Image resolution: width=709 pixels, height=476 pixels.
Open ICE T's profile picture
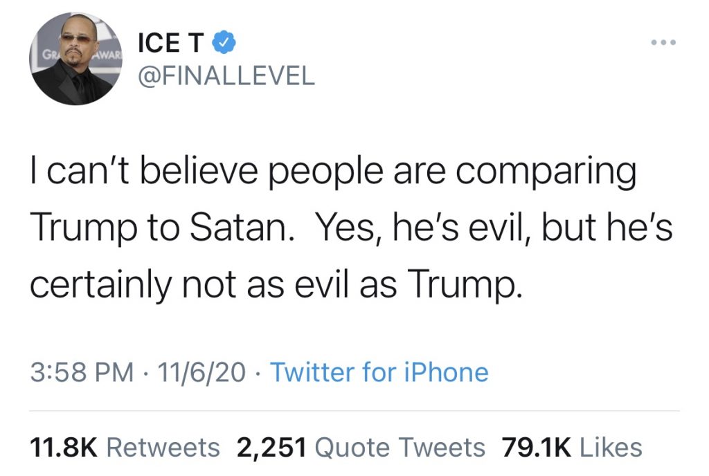click(75, 59)
